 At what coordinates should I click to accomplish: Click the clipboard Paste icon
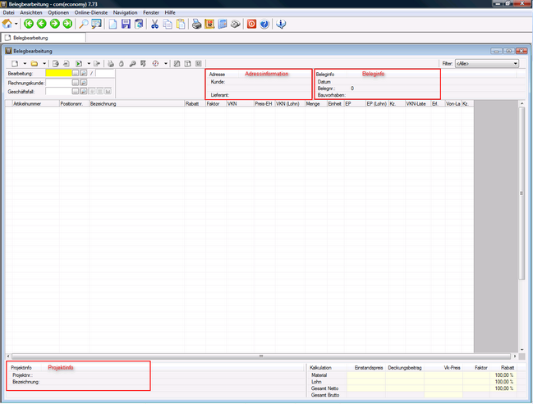181,24
